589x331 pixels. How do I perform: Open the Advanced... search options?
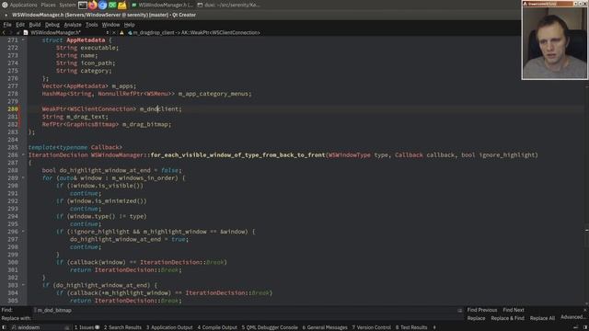click(573, 317)
